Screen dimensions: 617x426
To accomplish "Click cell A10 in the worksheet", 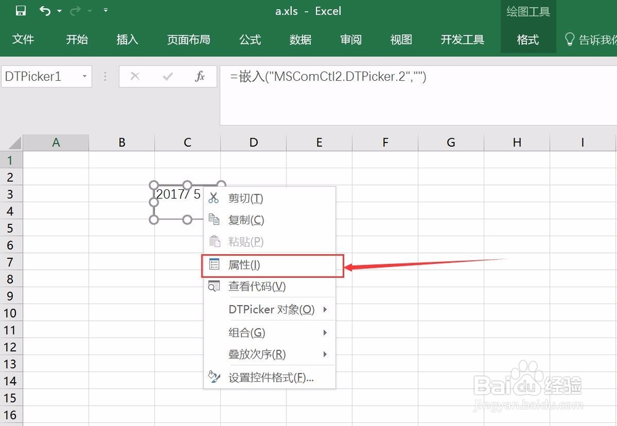I will tap(56, 313).
